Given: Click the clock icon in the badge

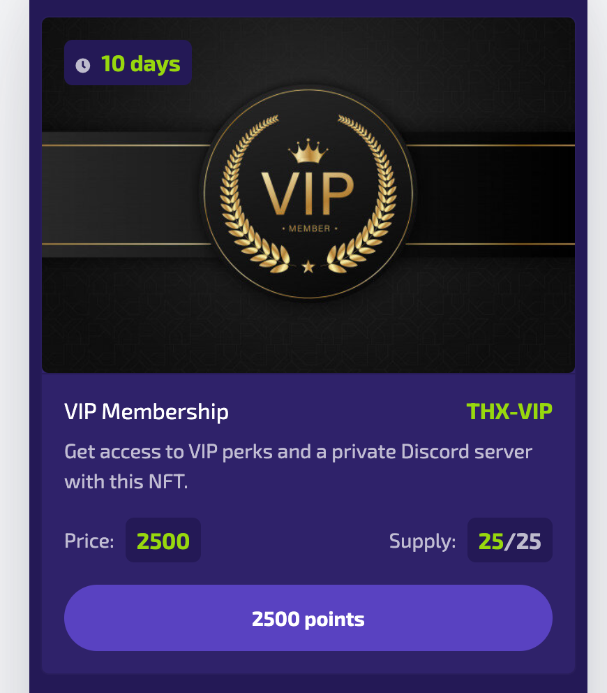Looking at the screenshot, I should [x=83, y=65].
